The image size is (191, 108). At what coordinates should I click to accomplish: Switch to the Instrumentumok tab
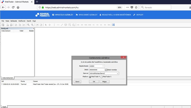pos(7,78)
